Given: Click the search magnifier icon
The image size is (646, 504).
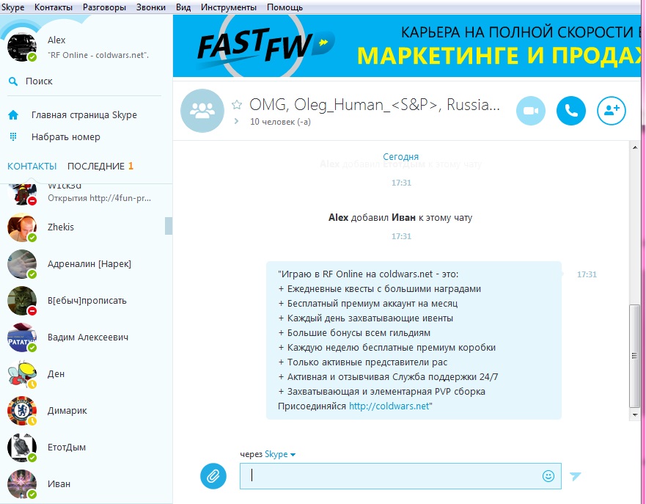Looking at the screenshot, I should pyautogui.click(x=13, y=81).
